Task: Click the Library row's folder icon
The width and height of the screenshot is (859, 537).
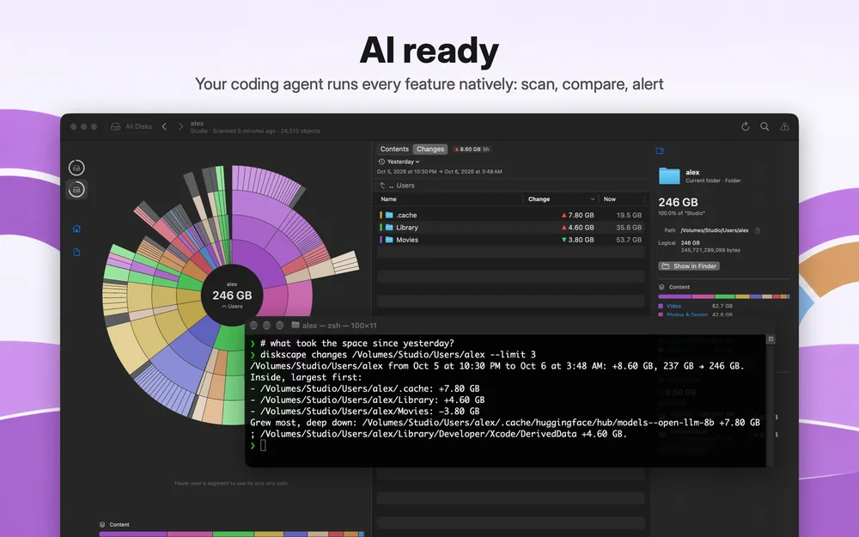Action: tap(389, 228)
